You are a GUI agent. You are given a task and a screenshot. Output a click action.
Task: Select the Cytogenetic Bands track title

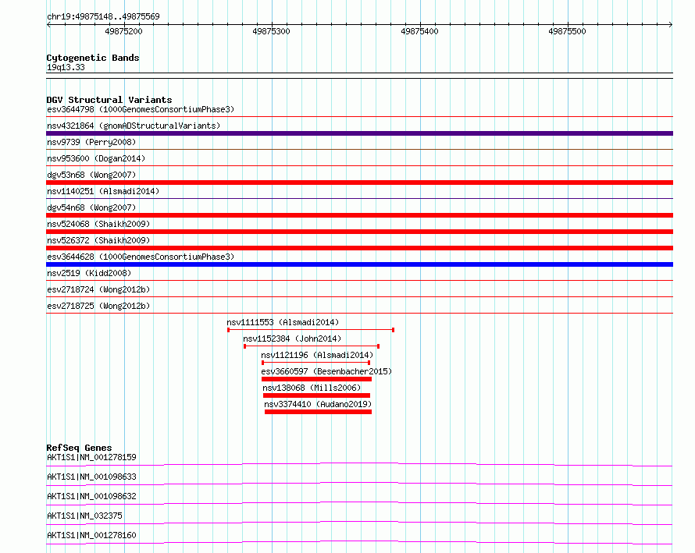click(x=93, y=58)
